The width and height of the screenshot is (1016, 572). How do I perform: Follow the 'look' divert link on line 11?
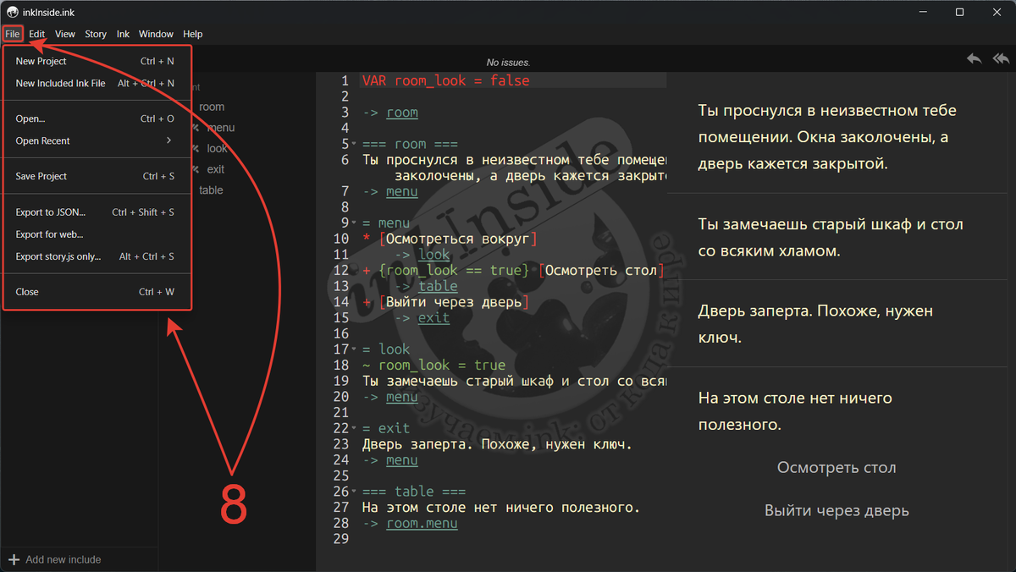click(x=434, y=254)
